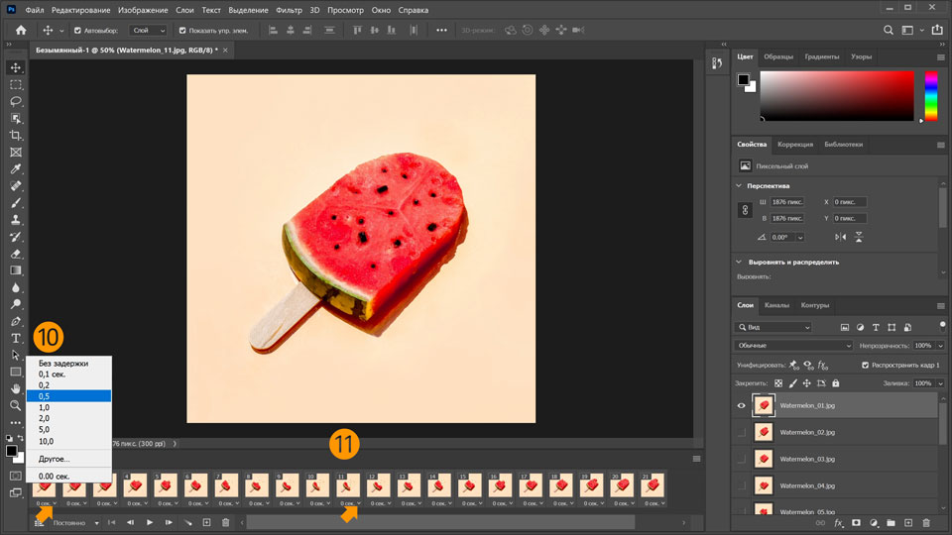Toggle the Распространить кадр 1 checkbox
The image size is (952, 535).
pos(865,365)
